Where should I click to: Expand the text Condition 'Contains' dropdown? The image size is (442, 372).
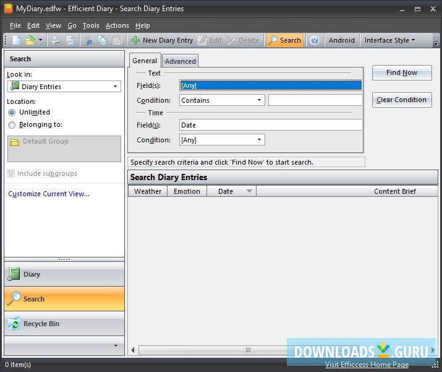222,100
